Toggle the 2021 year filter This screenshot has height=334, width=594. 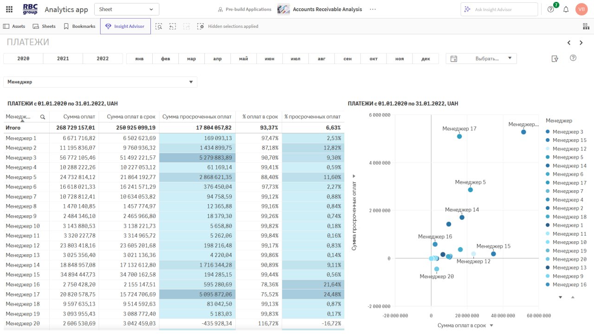pos(63,58)
